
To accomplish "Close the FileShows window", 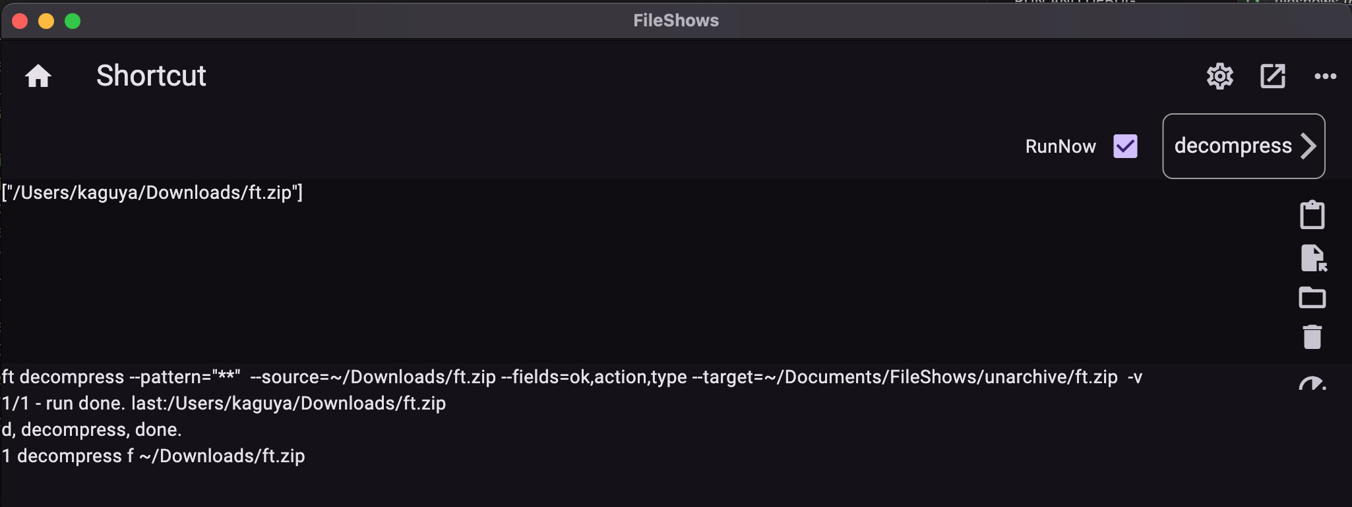I will pos(20,21).
